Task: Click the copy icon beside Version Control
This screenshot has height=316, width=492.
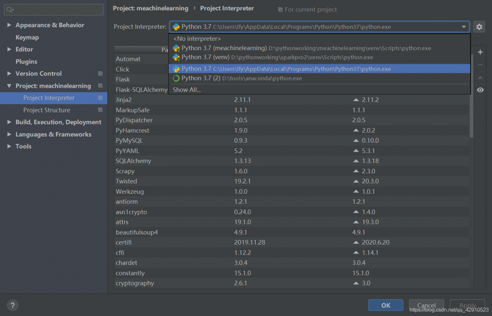Action: 100,74
